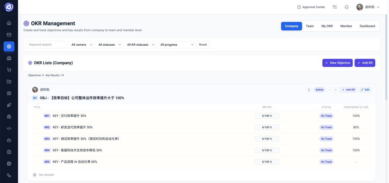Switch to the Team tab
The image size is (389, 183).
tap(310, 26)
